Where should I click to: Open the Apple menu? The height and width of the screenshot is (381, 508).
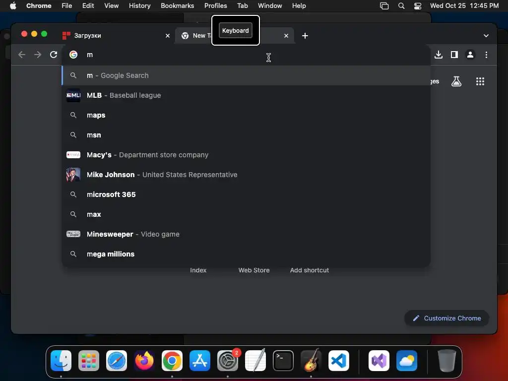pyautogui.click(x=13, y=6)
